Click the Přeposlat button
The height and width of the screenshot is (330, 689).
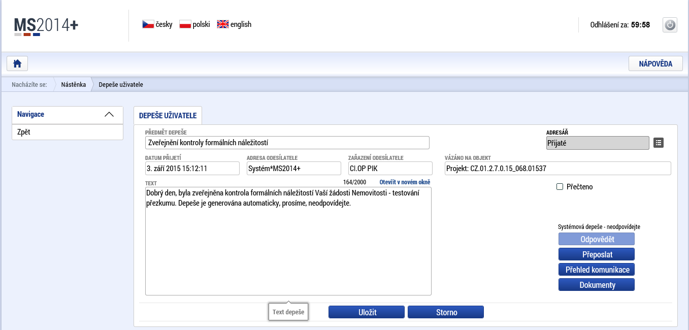coord(597,254)
